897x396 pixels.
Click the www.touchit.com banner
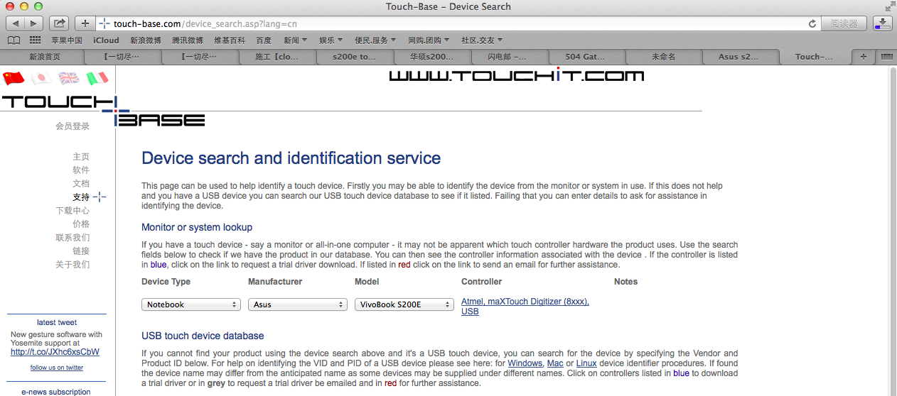tap(516, 75)
